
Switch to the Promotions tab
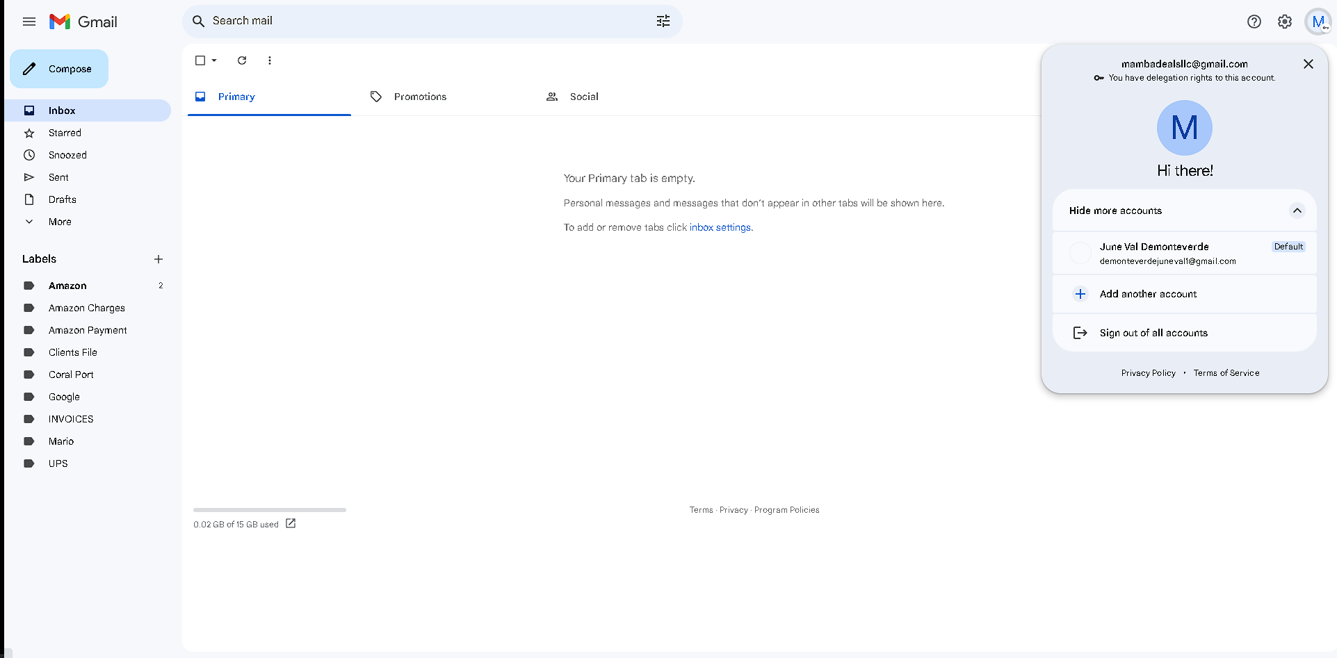[445, 97]
